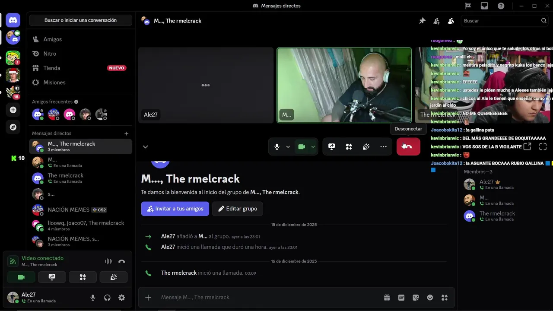Screen dimensions: 553x311
Task: Click message input Mensaje M..., The rmelcrack
Action: pos(268,297)
